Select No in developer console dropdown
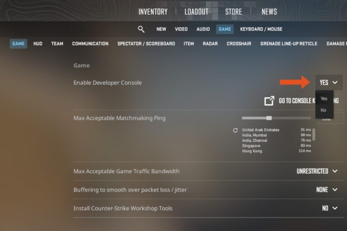This screenshot has width=347, height=231. pos(324,110)
